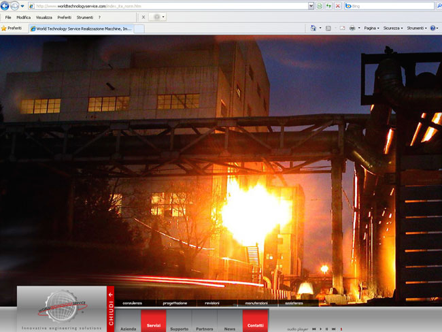Open the ? help menu
This screenshot has width=442, height=332.
tap(99, 18)
